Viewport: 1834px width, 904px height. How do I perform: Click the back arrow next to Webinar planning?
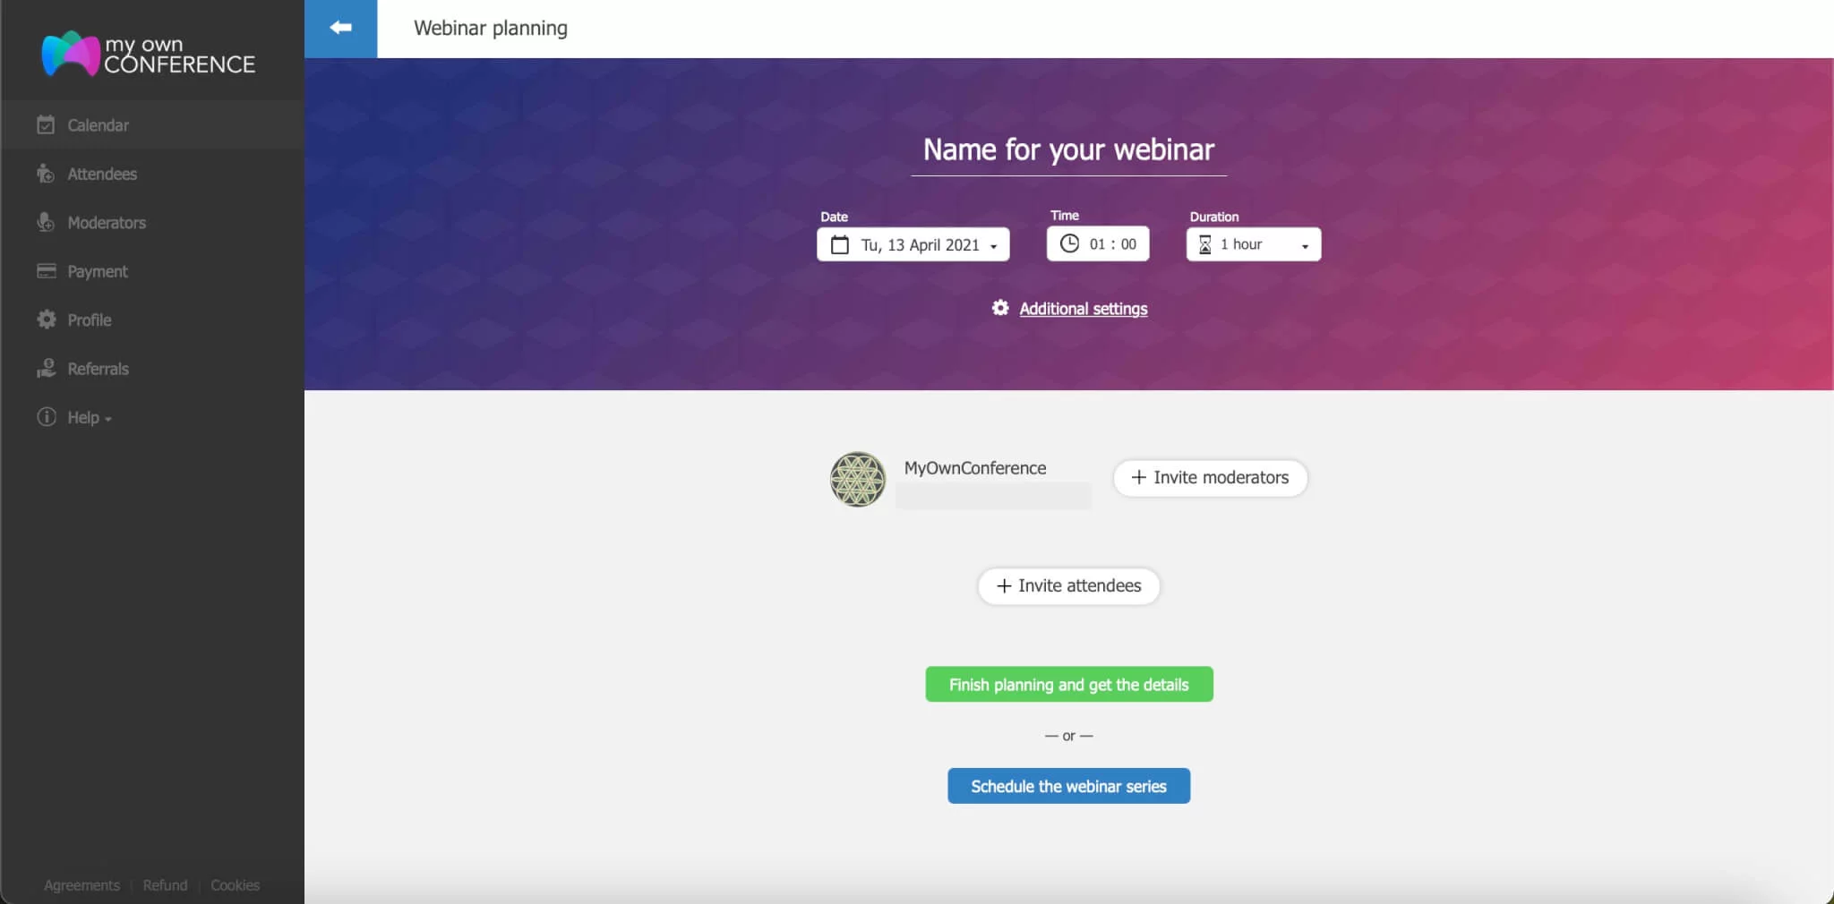341,28
